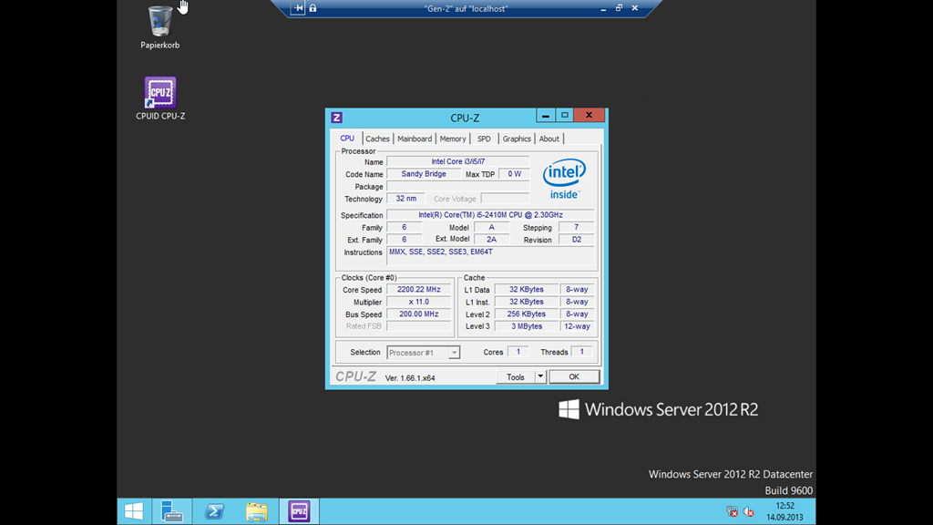Screen dimensions: 933x525
Task: Click the Stepping 7 value
Action: 576,227
